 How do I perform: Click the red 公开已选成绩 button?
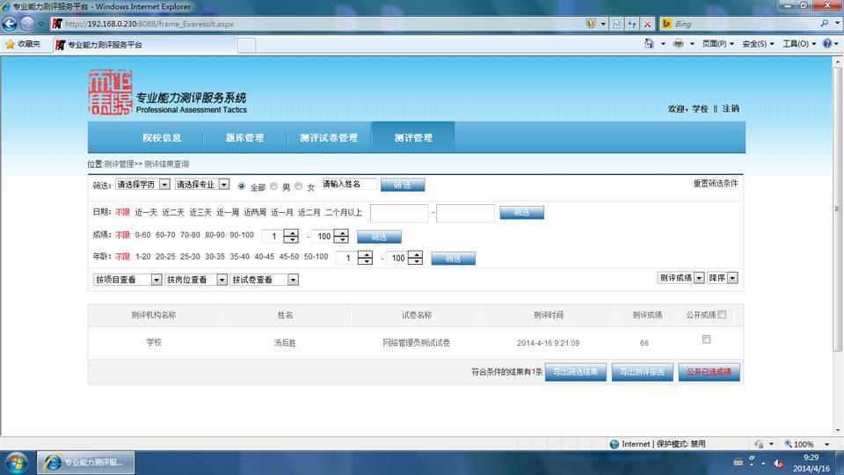(709, 371)
